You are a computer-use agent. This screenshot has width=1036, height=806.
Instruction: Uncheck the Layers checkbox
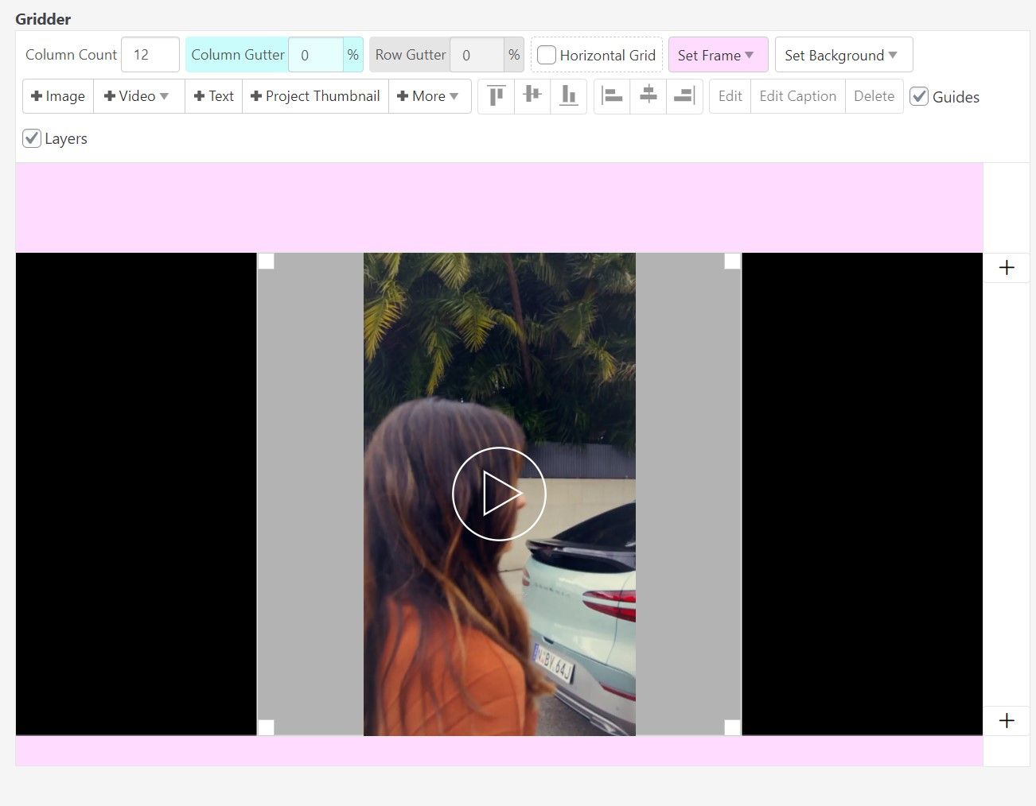coord(32,138)
